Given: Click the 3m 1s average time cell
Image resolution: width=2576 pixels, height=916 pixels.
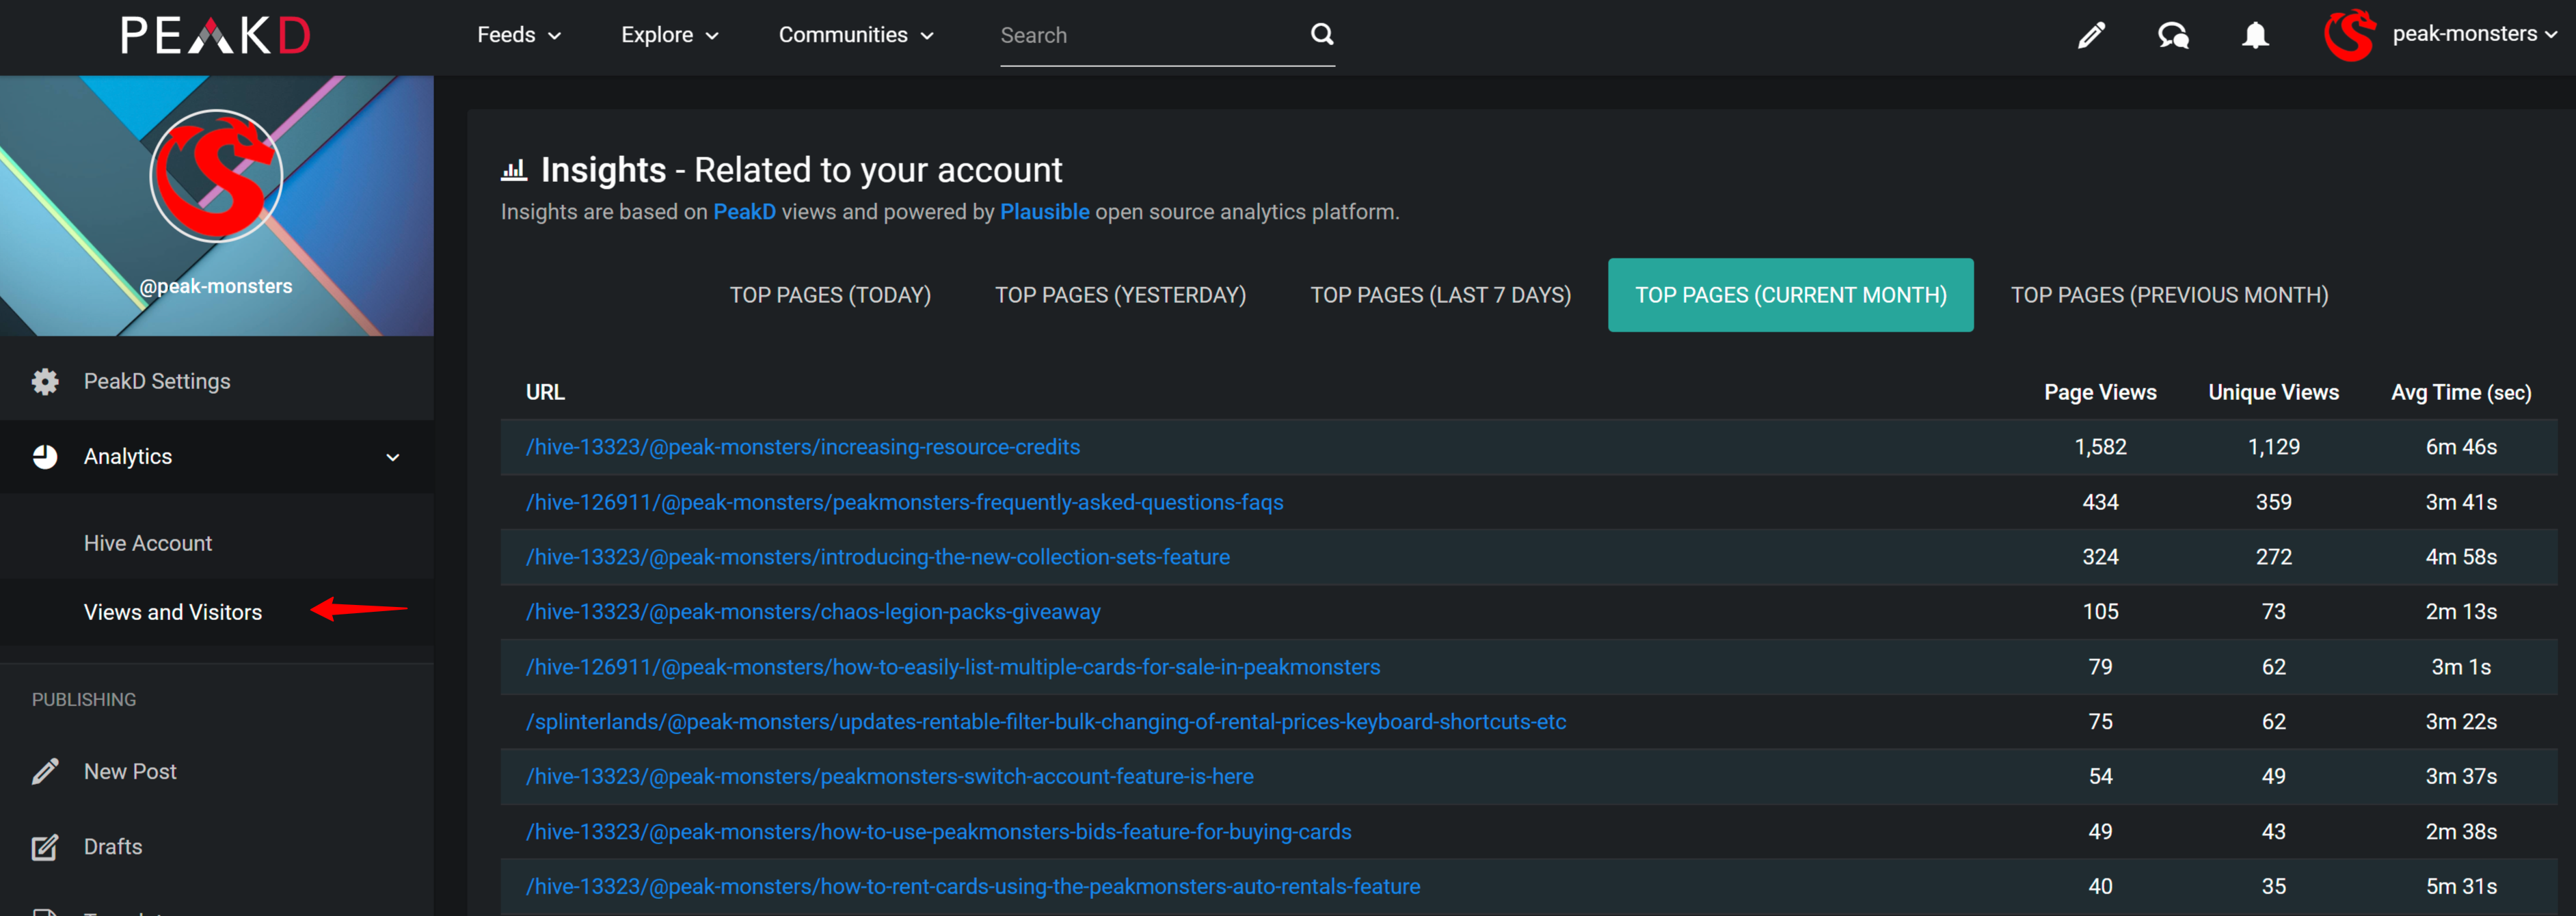Looking at the screenshot, I should point(2461,667).
